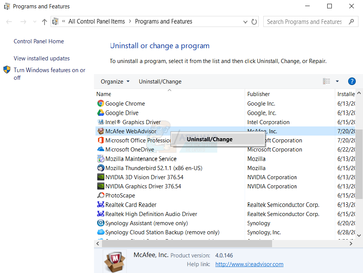Screen dimensions: 363x273
Task: Click the Mozilla Thunderbird icon
Action: tap(100, 168)
